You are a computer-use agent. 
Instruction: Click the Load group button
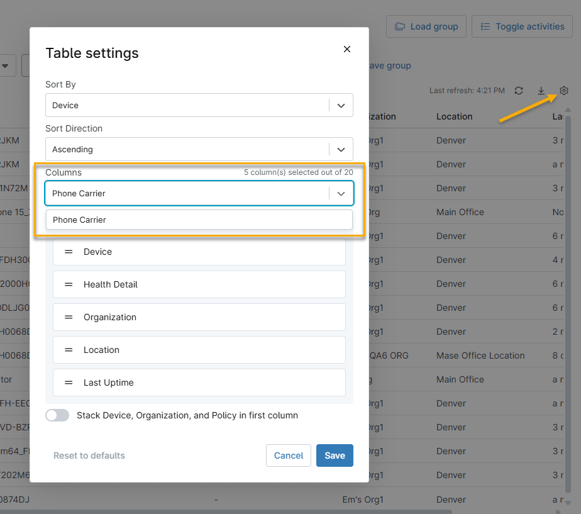pos(426,26)
